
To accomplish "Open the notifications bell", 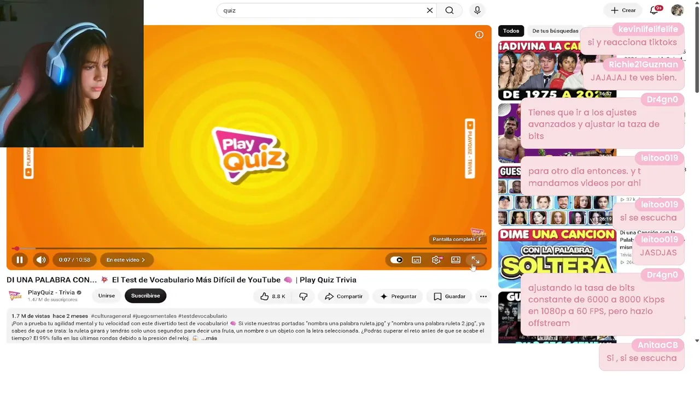I will 654,10.
